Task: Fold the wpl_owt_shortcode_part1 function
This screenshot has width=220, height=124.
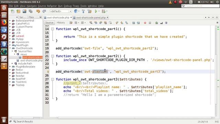Action: click(x=53, y=29)
